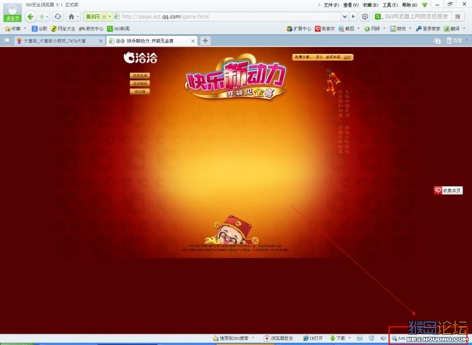The height and width of the screenshot is (345, 472).
Task: Open the 收藏 favorites bookmark button
Action: [13, 28]
